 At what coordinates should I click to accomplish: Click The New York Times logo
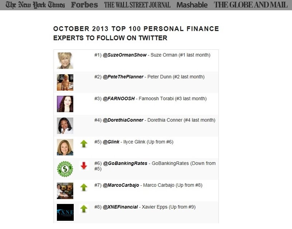[35, 5]
